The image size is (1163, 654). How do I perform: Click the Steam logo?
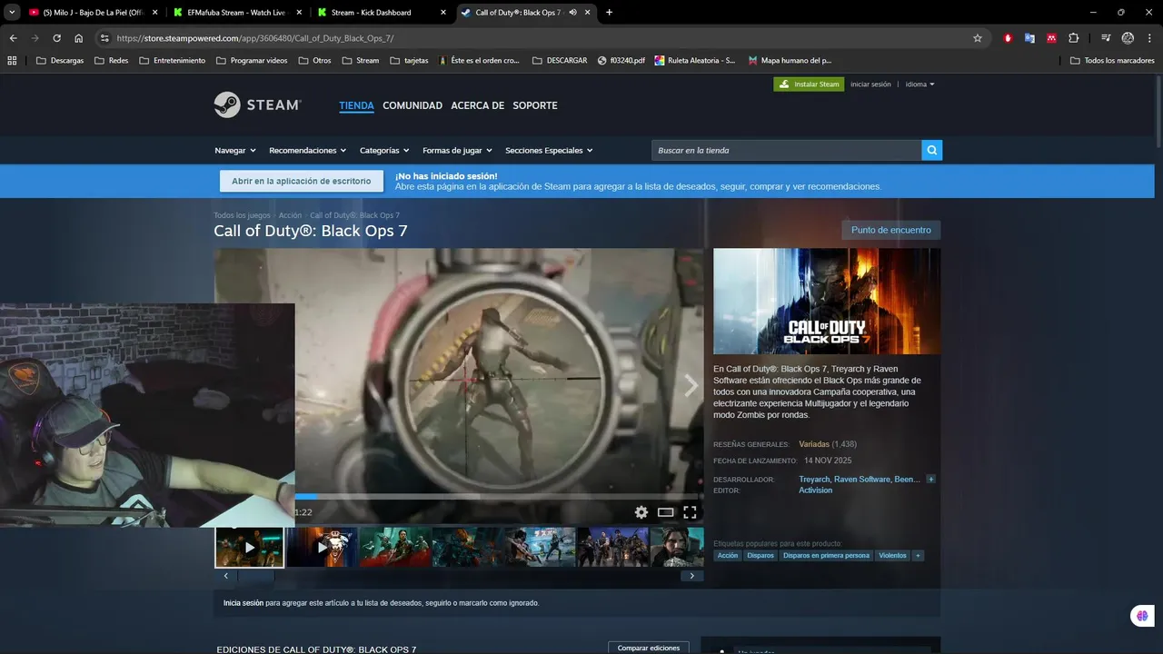257,104
